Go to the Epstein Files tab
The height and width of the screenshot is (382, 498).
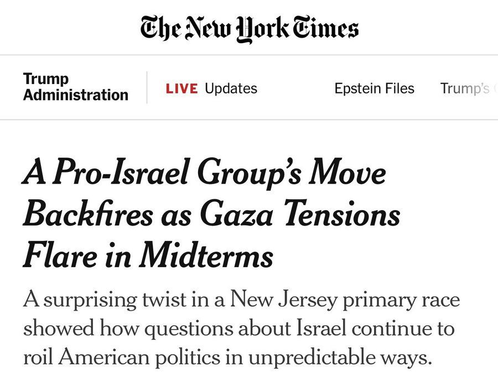pyautogui.click(x=374, y=88)
